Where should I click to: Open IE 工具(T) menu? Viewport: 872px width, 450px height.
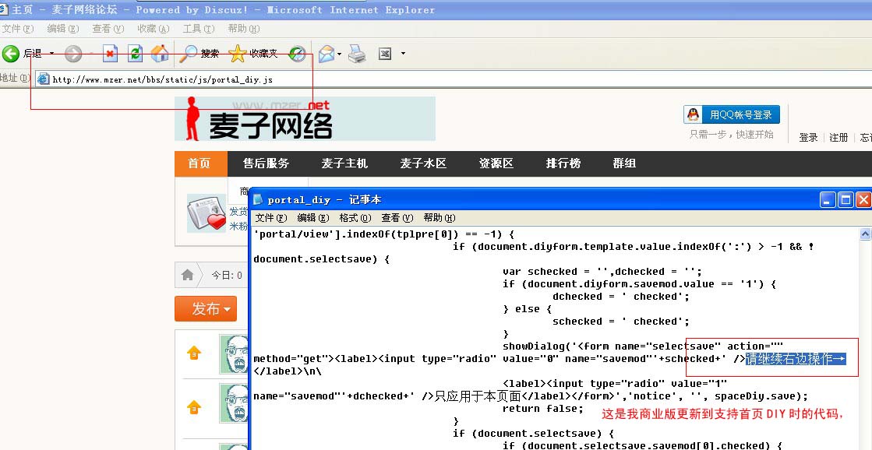(198, 29)
